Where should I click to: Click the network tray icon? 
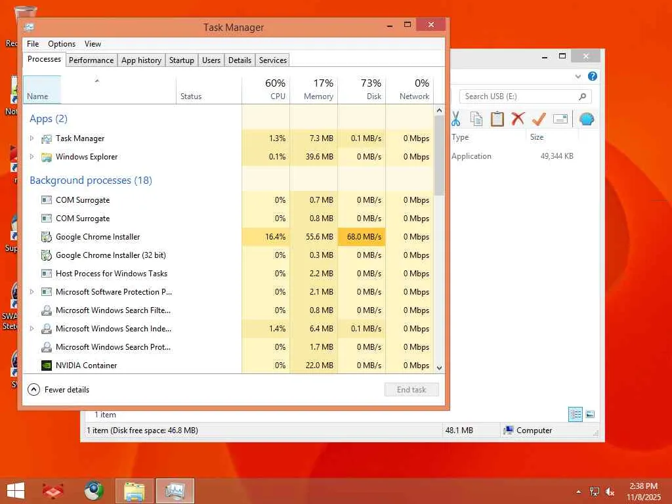point(595,492)
